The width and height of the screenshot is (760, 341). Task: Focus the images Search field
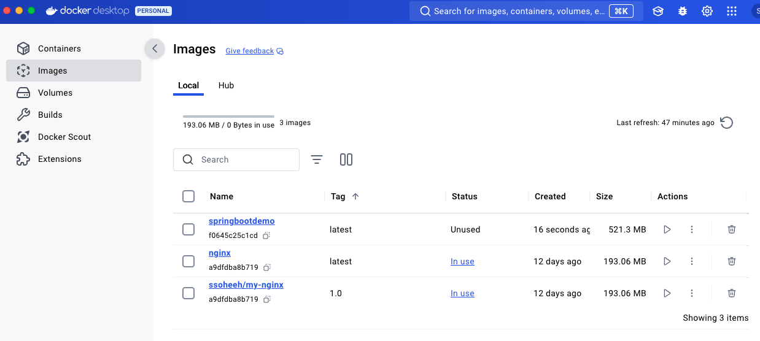[236, 159]
